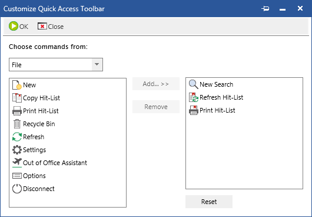Click the Disconnect power icon
This screenshot has width=312, height=217.
point(17,189)
